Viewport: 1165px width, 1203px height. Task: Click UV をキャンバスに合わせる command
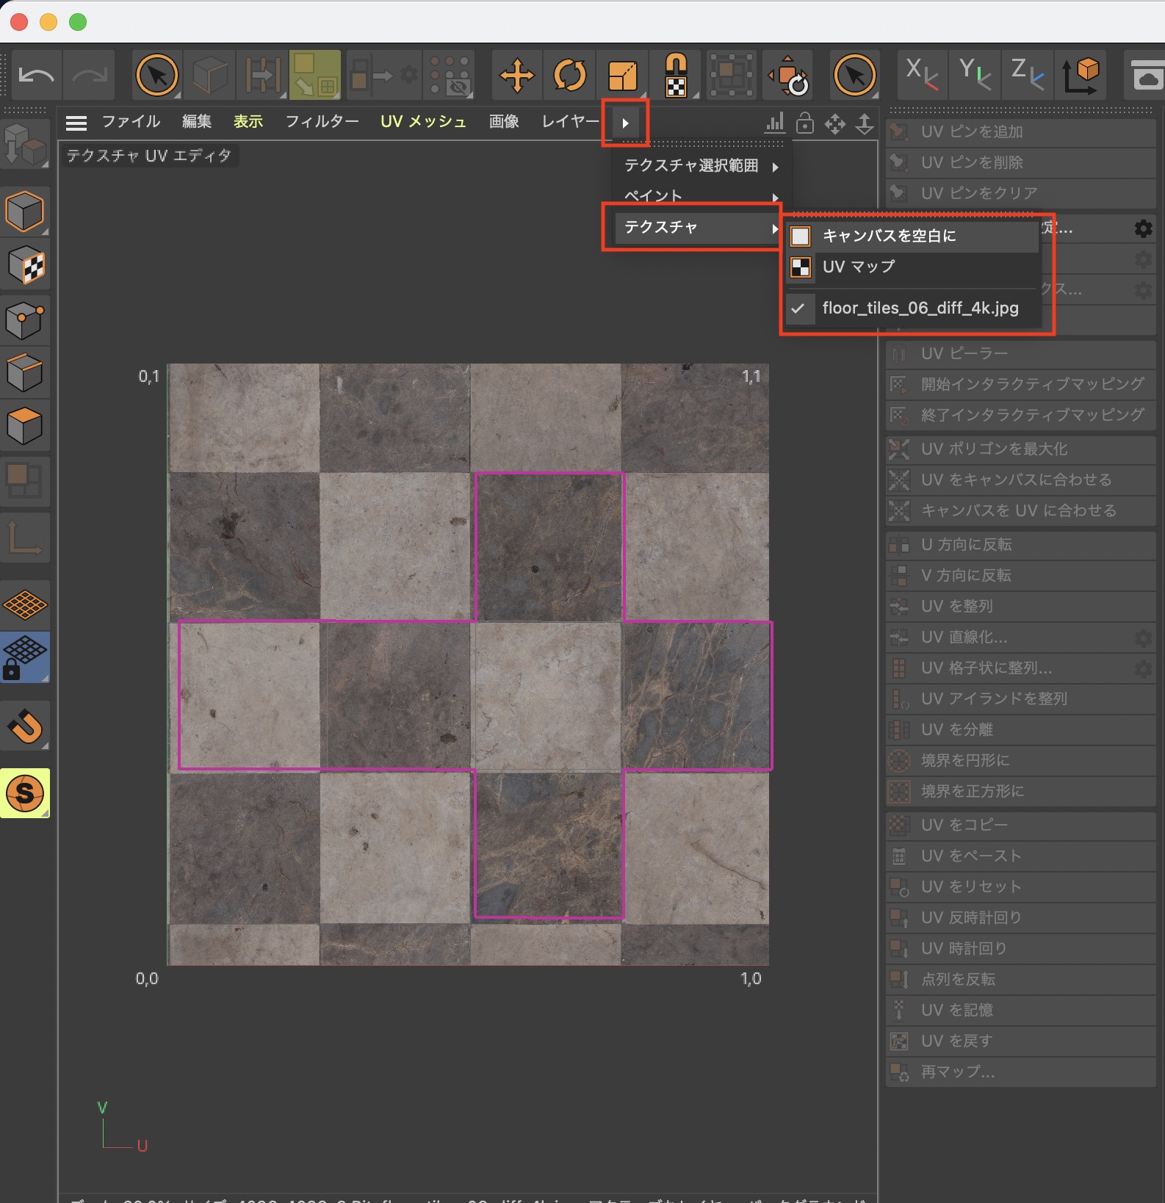click(1016, 480)
